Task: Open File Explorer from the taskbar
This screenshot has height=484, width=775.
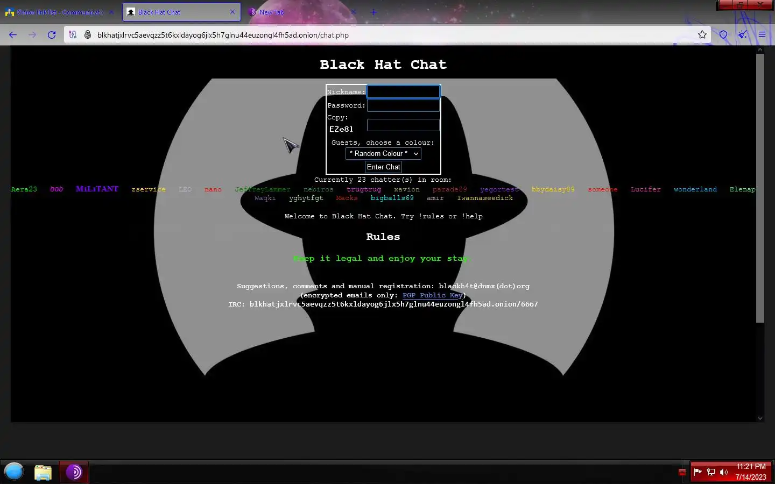Action: 43,472
